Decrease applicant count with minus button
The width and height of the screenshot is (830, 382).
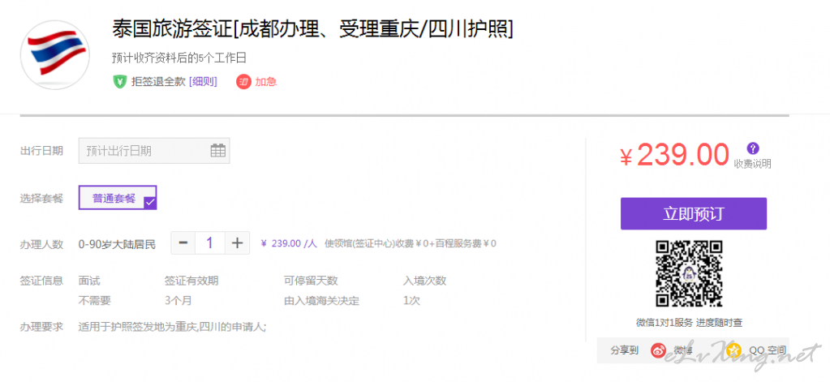click(183, 243)
